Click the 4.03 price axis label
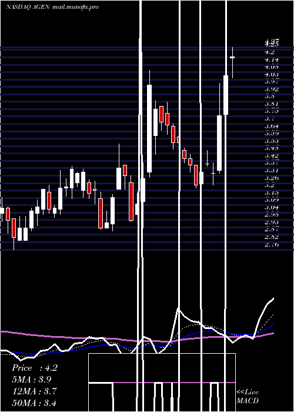This screenshot has width=294, height=412. (x=272, y=75)
